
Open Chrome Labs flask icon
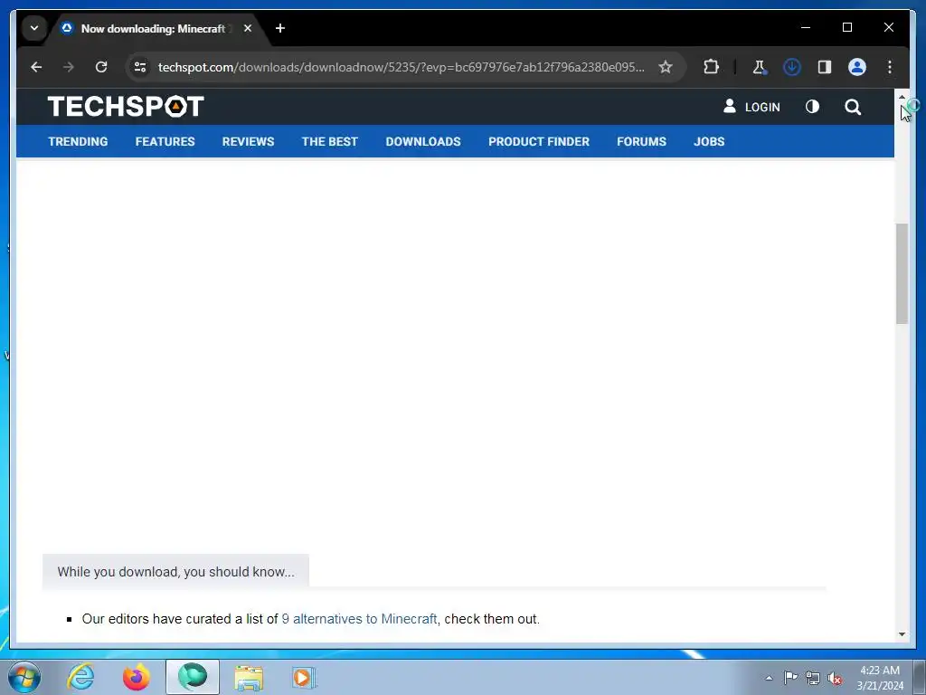[x=759, y=67]
